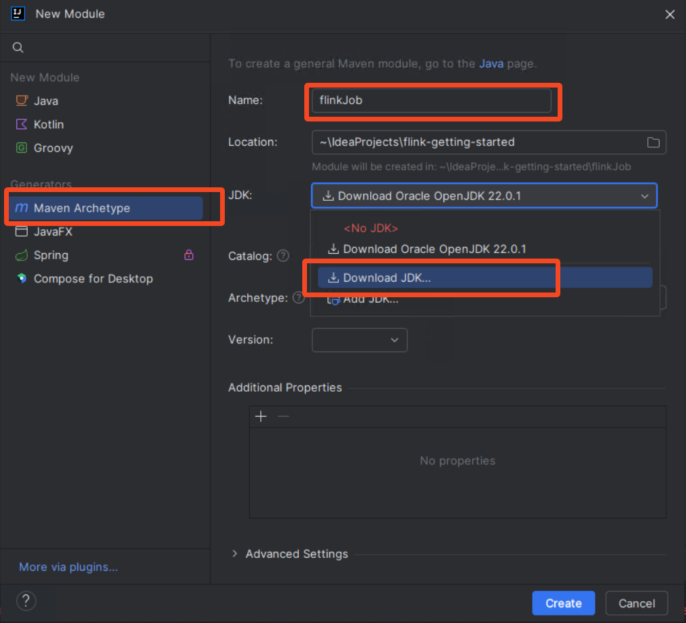The width and height of the screenshot is (686, 623).
Task: Click the Spring lock icon
Action: (x=189, y=255)
